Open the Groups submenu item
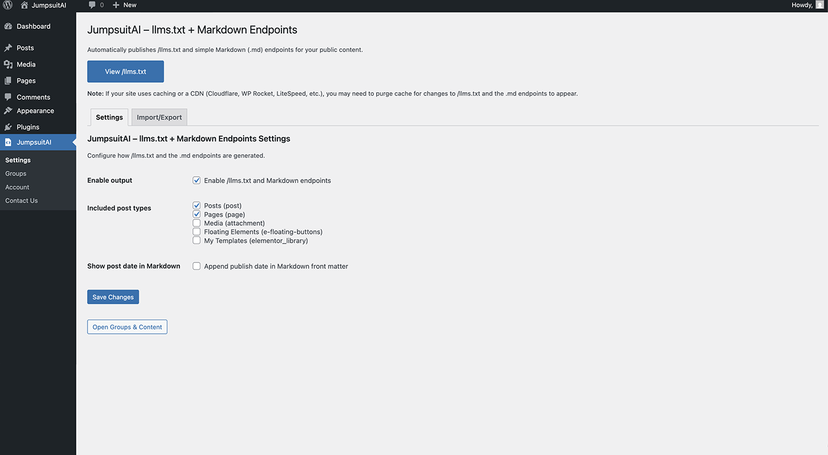Image resolution: width=828 pixels, height=455 pixels. point(16,174)
